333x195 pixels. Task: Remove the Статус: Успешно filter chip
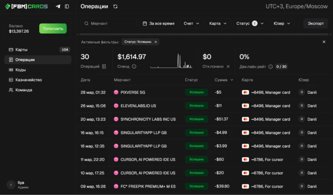click(156, 42)
